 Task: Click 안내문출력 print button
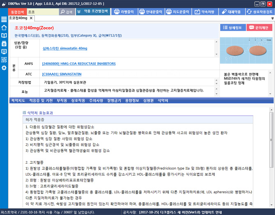pos(151,12)
